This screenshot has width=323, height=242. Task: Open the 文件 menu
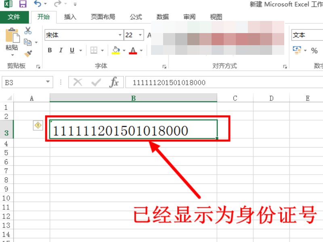13,17
